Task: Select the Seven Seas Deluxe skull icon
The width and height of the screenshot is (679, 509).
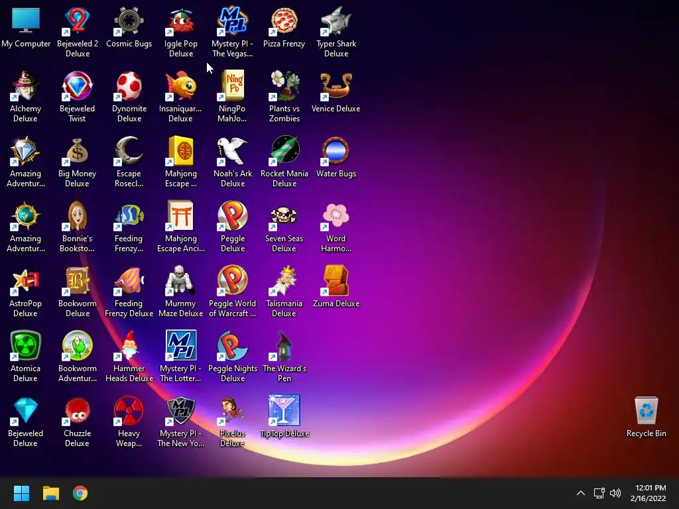Action: tap(284, 215)
